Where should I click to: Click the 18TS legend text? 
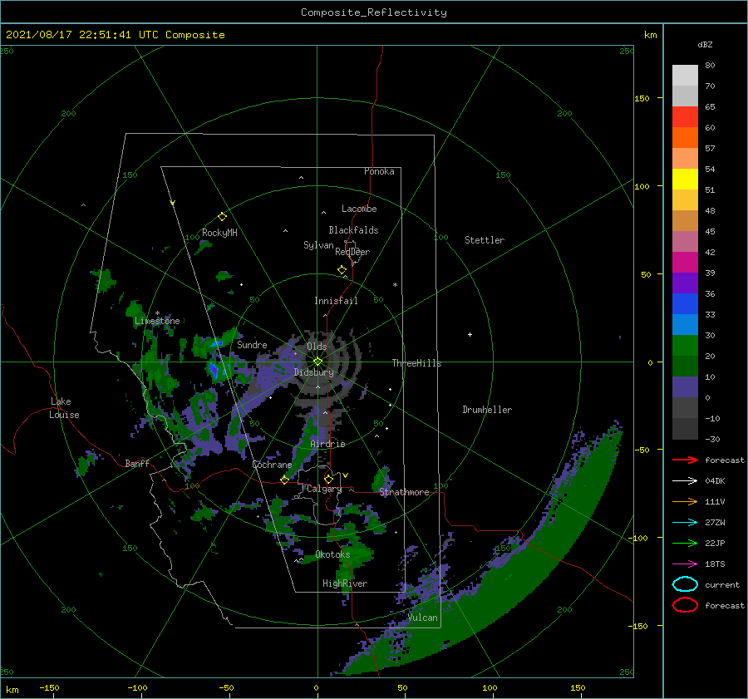tap(715, 564)
